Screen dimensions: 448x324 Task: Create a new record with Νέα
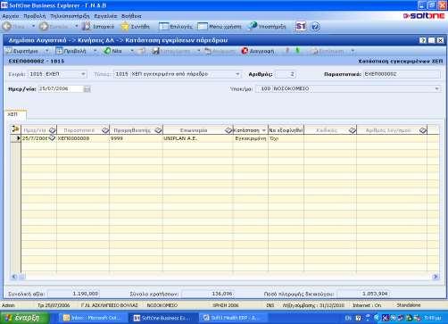(x=112, y=51)
